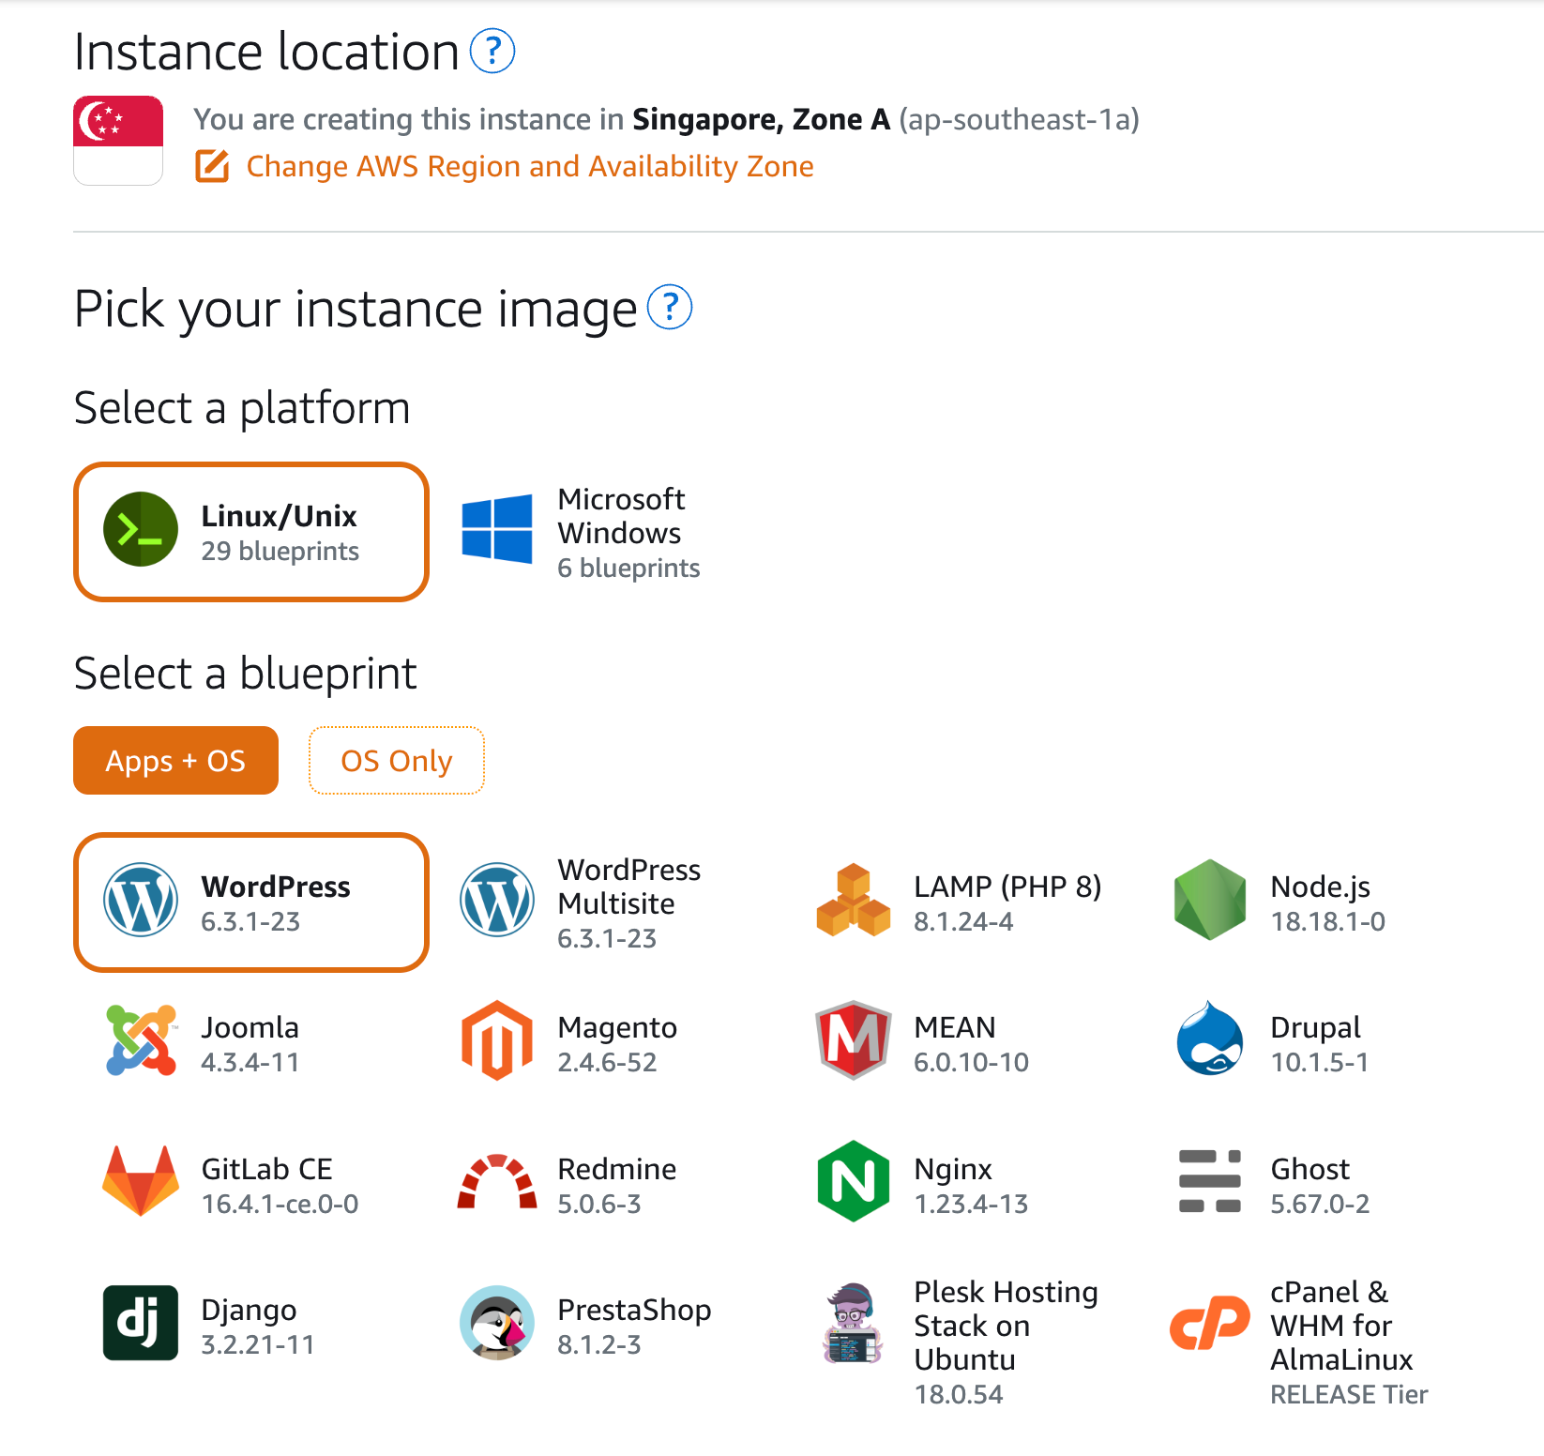This screenshot has width=1544, height=1456.
Task: Click the Node.js hexagon icon
Action: click(x=1210, y=901)
